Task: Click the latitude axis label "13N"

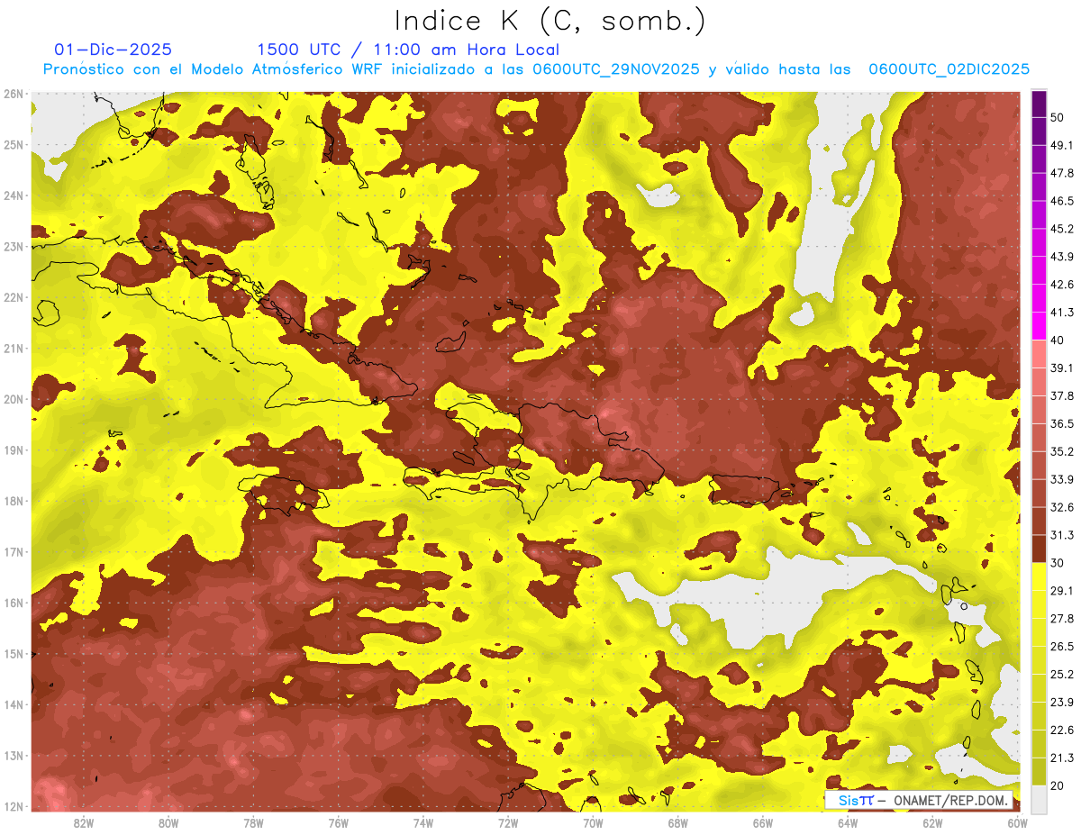Action: tap(14, 756)
